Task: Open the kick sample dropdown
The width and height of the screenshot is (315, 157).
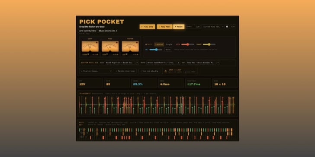Action: 120,63
